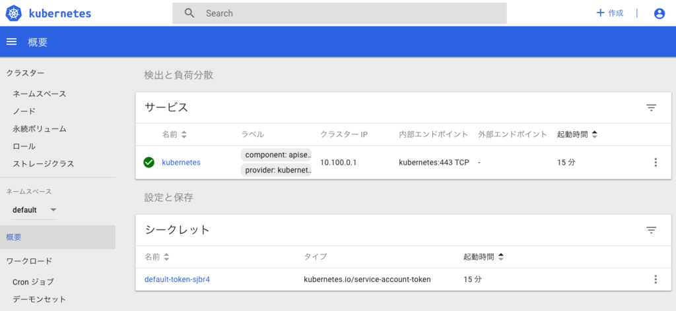Image resolution: width=676 pixels, height=311 pixels.
Task: Open the user account profile icon
Action: click(x=659, y=14)
